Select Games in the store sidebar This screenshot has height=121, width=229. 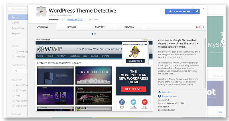pyautogui.click(x=16, y=23)
